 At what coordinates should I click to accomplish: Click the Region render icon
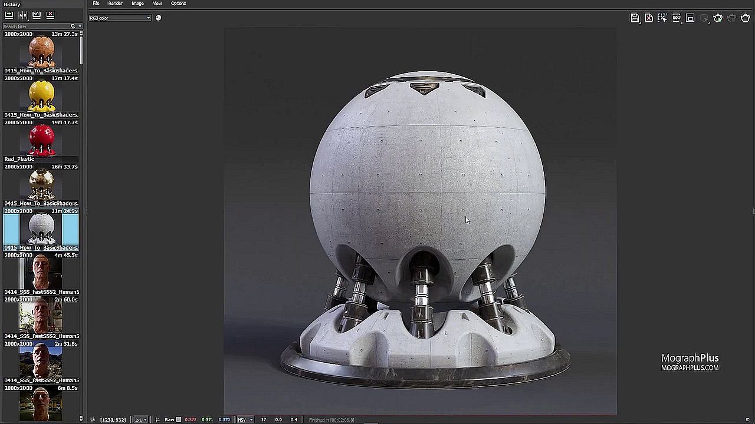pyautogui.click(x=690, y=18)
